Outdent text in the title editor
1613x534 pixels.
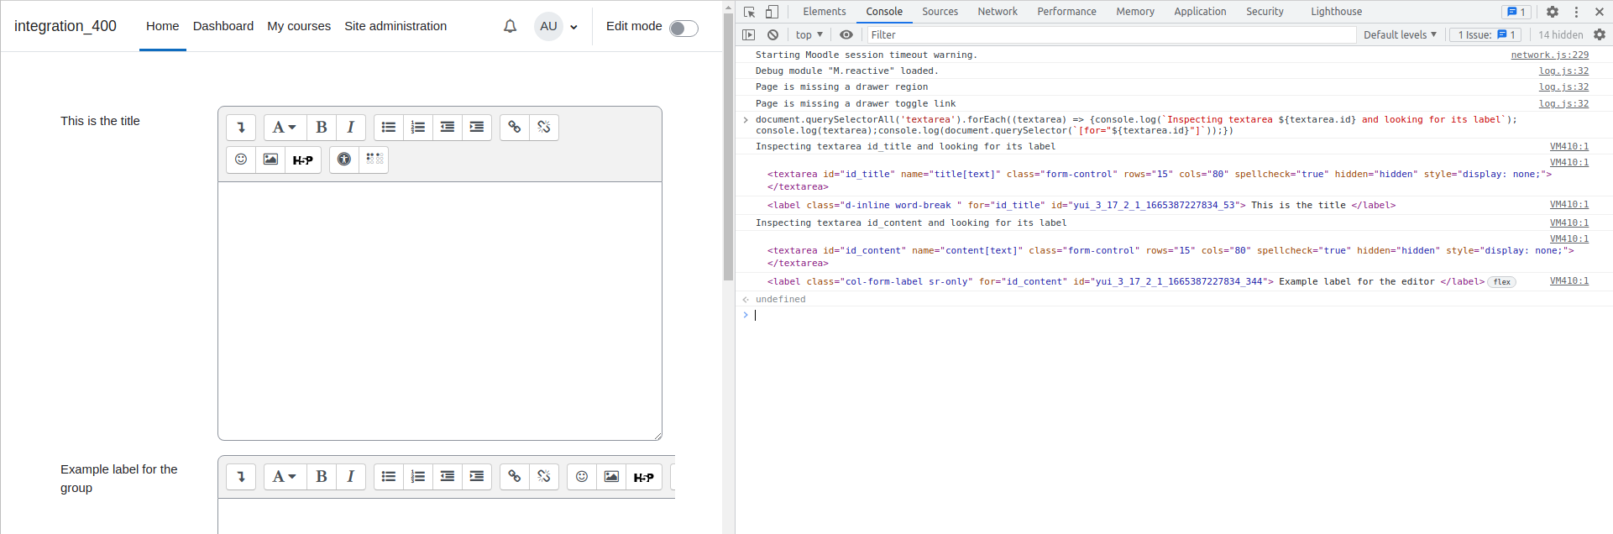point(448,128)
